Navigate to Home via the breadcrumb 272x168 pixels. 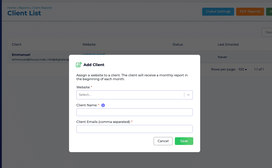(x=12, y=8)
